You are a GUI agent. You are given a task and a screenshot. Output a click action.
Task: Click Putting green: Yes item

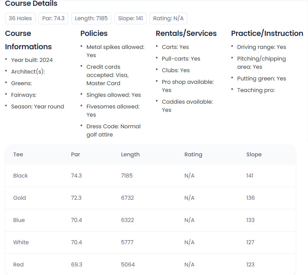262,78
